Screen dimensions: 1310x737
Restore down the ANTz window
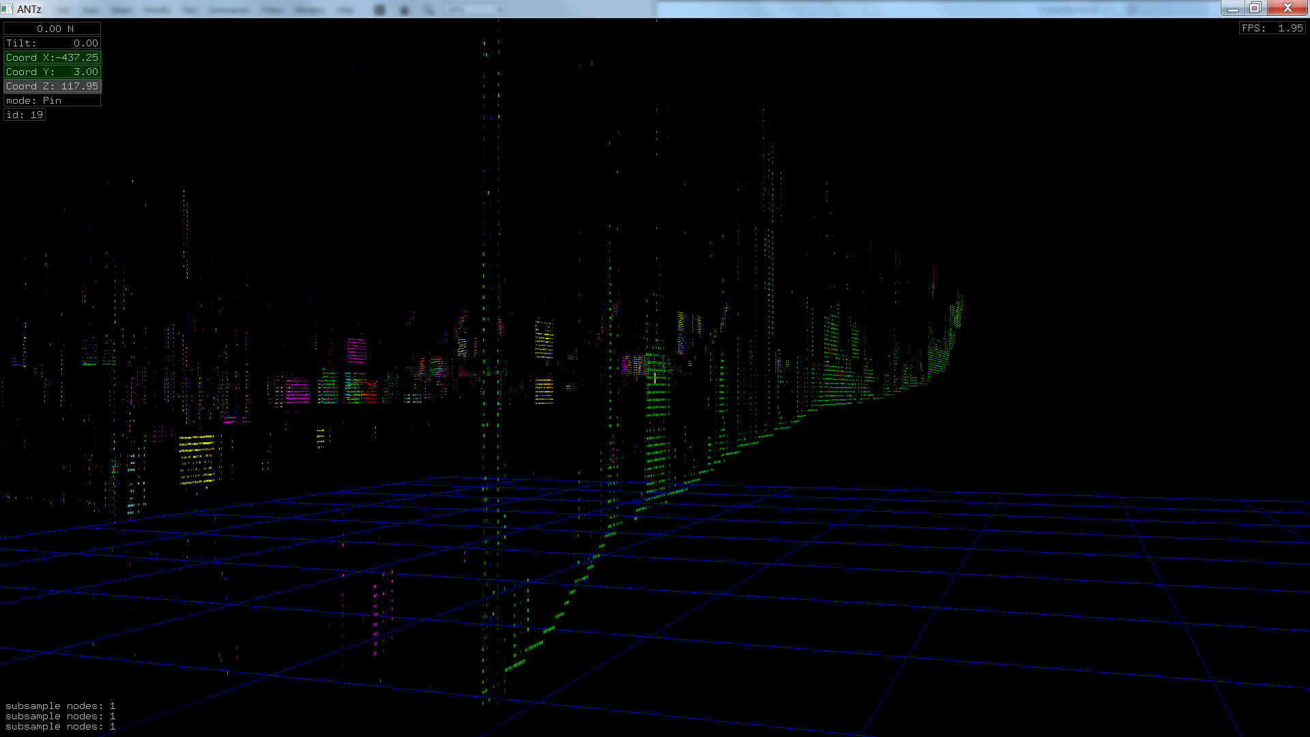click(1255, 8)
